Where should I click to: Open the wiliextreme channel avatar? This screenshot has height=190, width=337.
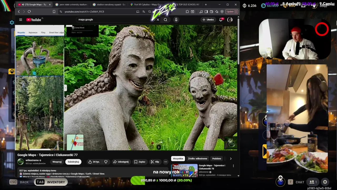[21, 162]
